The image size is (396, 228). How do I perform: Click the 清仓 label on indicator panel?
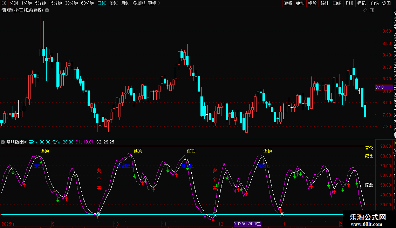[369, 148]
